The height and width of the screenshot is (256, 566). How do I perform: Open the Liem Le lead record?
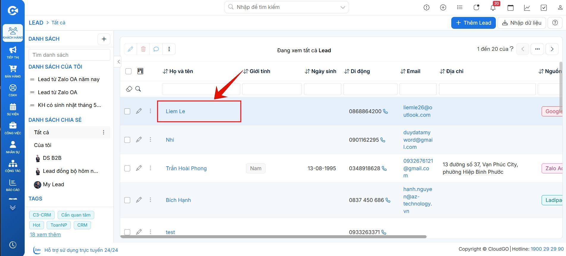pos(175,111)
